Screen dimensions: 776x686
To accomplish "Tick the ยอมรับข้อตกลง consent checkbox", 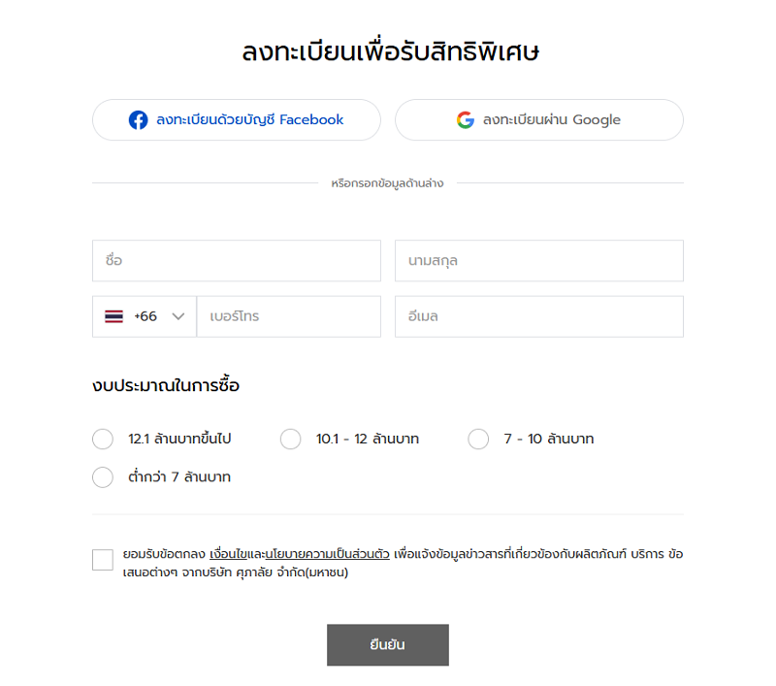I will point(103,560).
